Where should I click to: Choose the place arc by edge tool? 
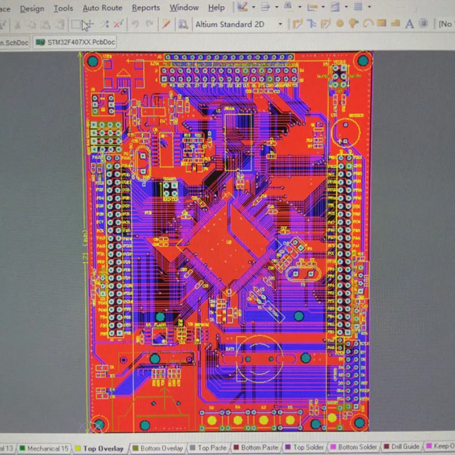[x=367, y=24]
